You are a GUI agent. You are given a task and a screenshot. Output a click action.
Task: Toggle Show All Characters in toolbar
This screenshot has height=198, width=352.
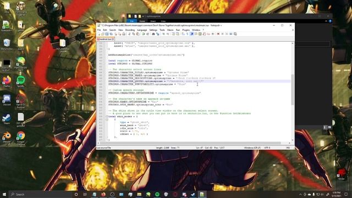[x=187, y=34]
